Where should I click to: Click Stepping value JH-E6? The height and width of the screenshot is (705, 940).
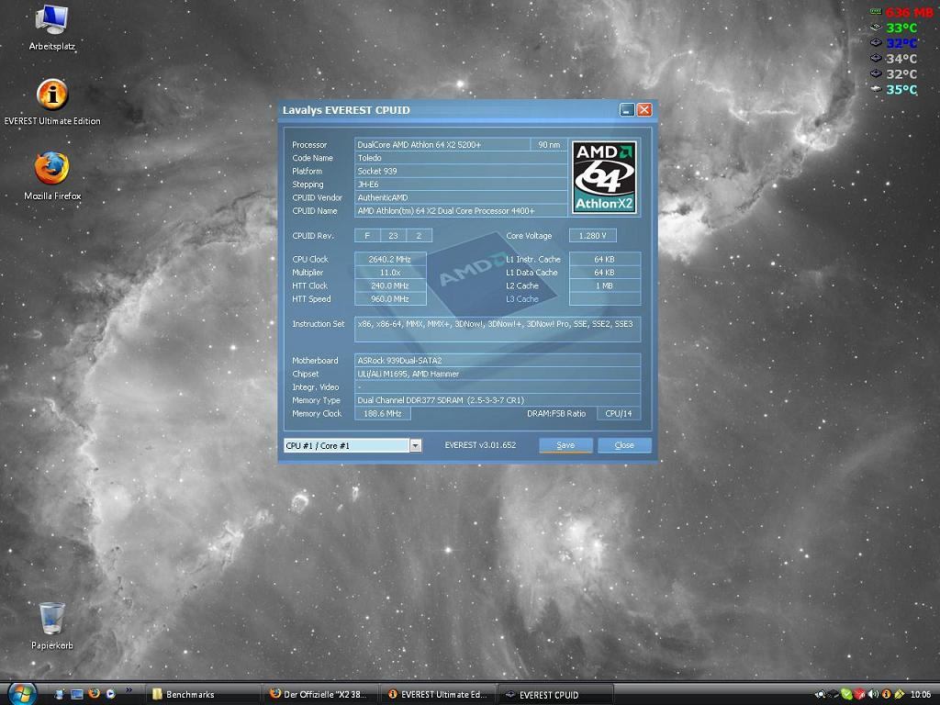coord(461,184)
